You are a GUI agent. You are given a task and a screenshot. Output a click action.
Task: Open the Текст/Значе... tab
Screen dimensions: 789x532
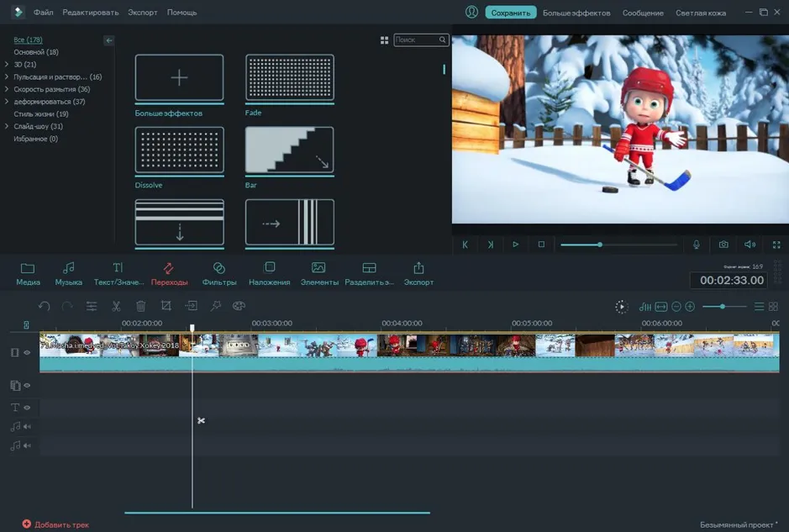(118, 274)
